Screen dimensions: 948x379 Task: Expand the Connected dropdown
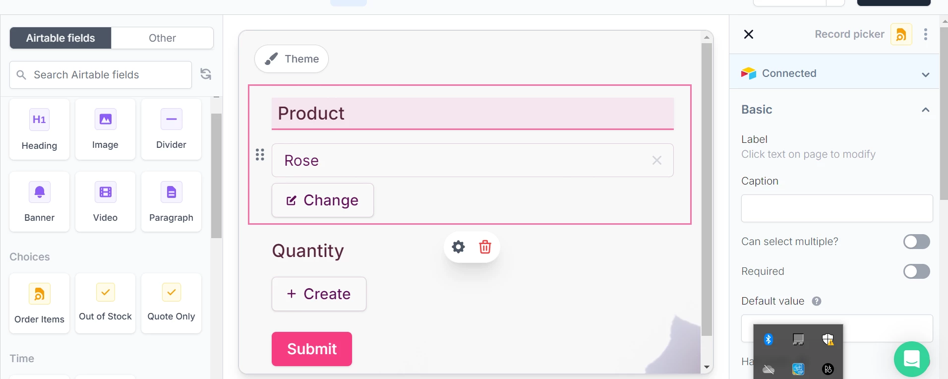[x=925, y=74]
